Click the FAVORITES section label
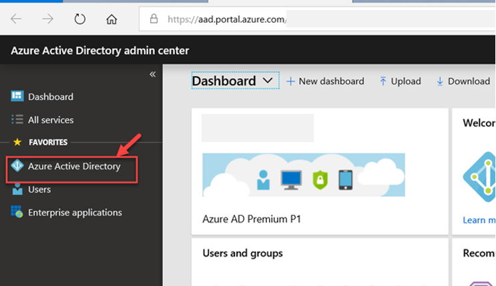496x286 pixels. pyautogui.click(x=48, y=142)
